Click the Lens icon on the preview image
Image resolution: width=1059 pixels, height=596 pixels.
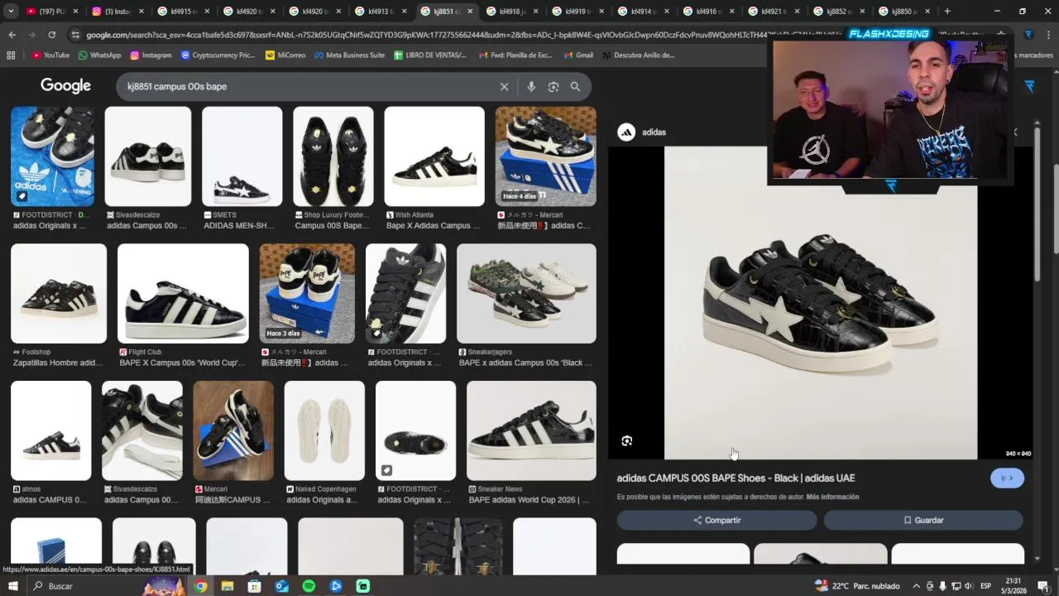[626, 441]
